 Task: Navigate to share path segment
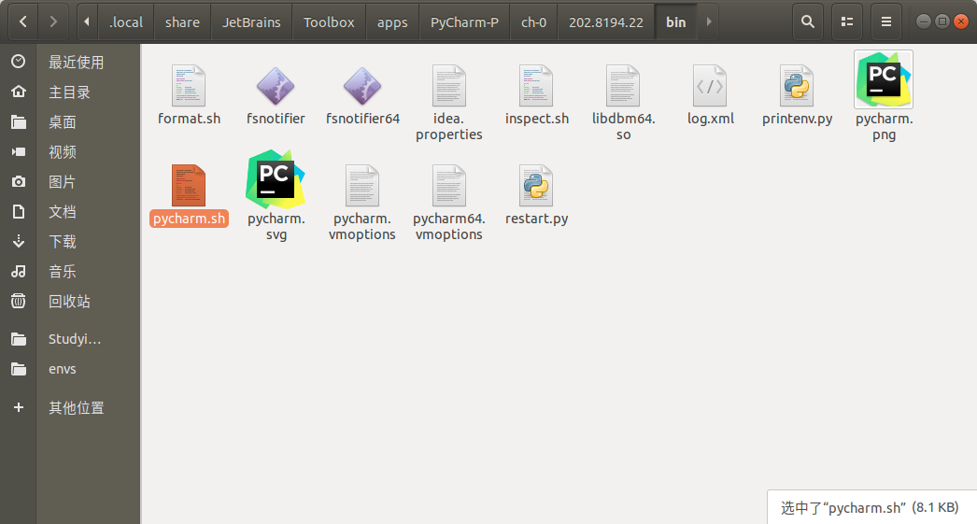coord(182,21)
